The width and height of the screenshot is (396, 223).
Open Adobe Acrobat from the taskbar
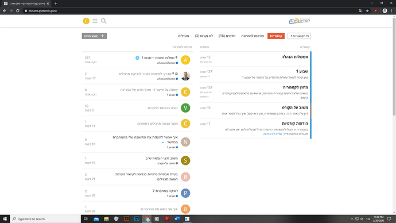167,219
